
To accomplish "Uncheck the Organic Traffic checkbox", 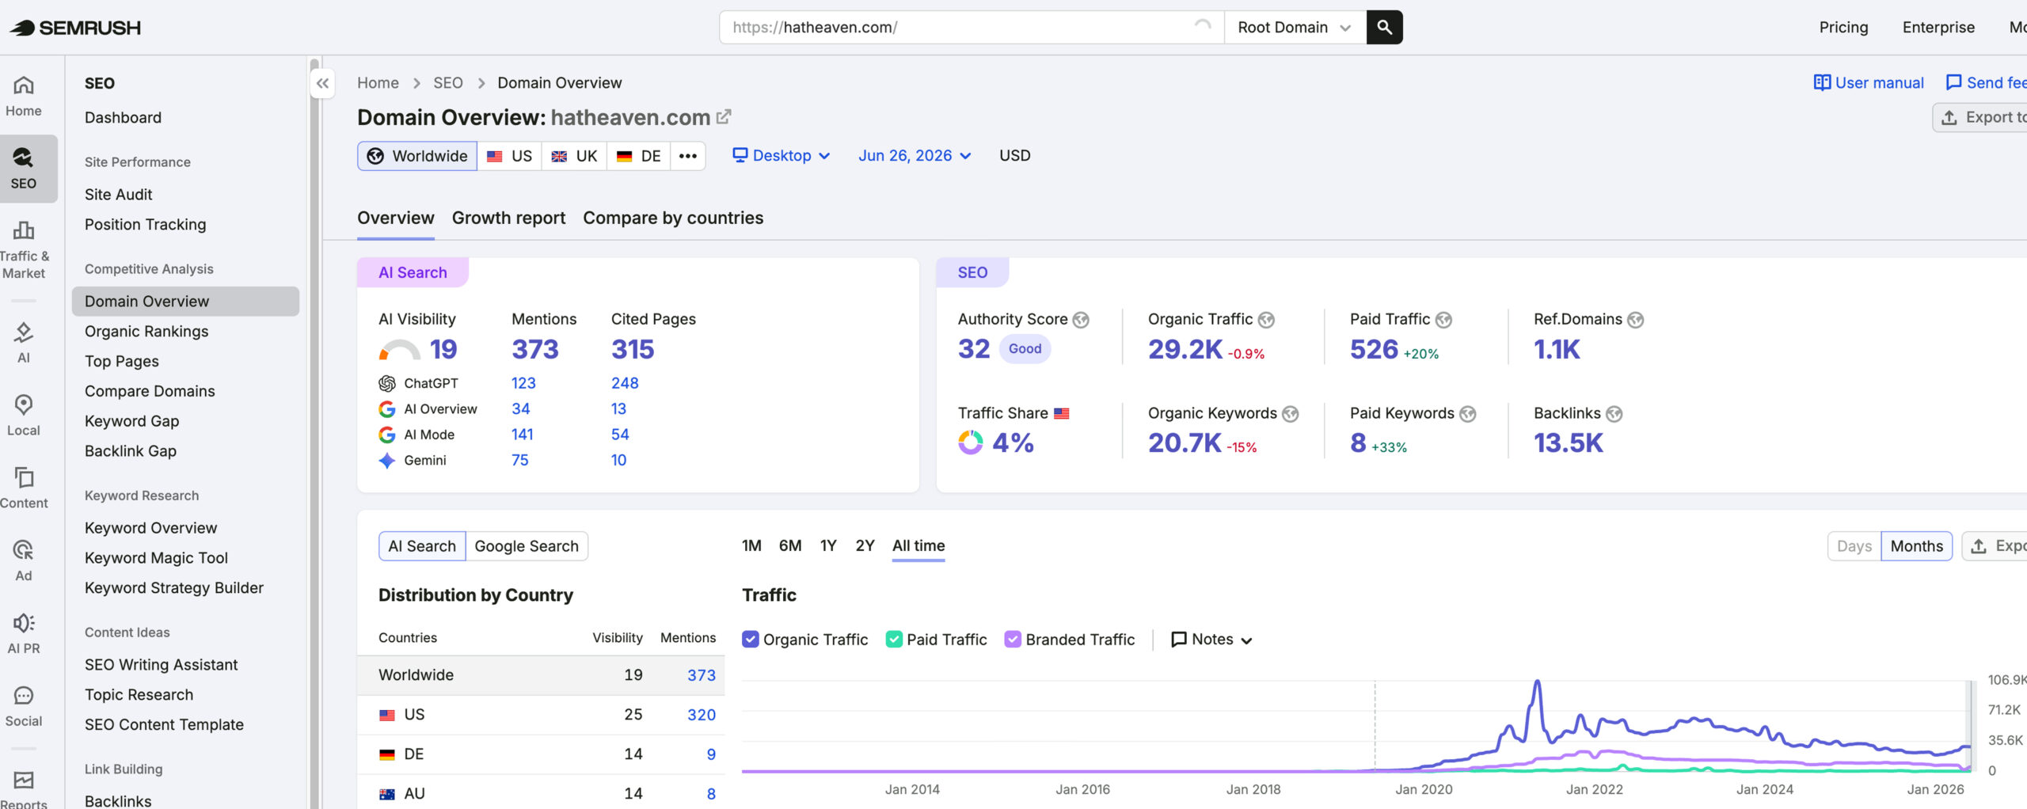I will (x=750, y=640).
